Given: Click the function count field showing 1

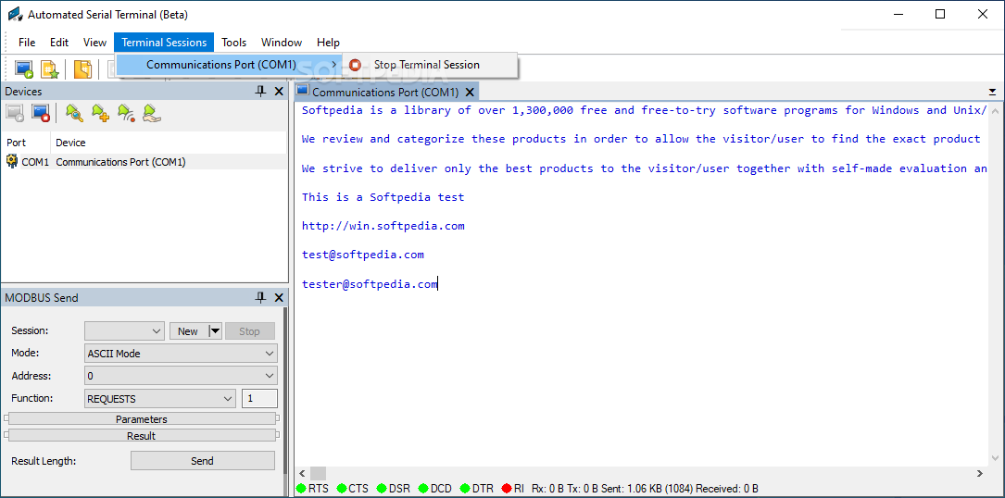Looking at the screenshot, I should 259,399.
